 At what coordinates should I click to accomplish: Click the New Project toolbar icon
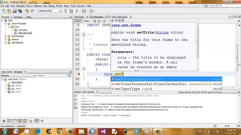click(x=9, y=11)
